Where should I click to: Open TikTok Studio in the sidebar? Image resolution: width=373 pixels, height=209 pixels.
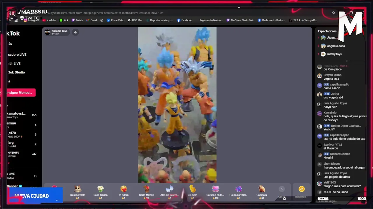pos(16,72)
